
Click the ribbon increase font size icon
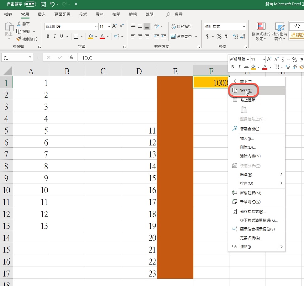(115, 26)
